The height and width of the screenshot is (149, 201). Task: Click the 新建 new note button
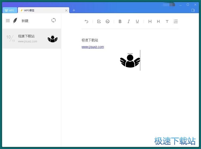tap(25, 21)
